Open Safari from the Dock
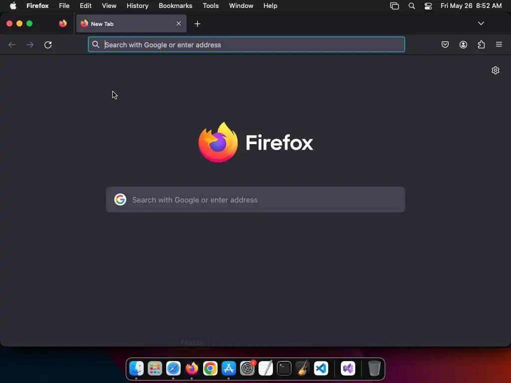Image resolution: width=511 pixels, height=383 pixels. click(173, 369)
